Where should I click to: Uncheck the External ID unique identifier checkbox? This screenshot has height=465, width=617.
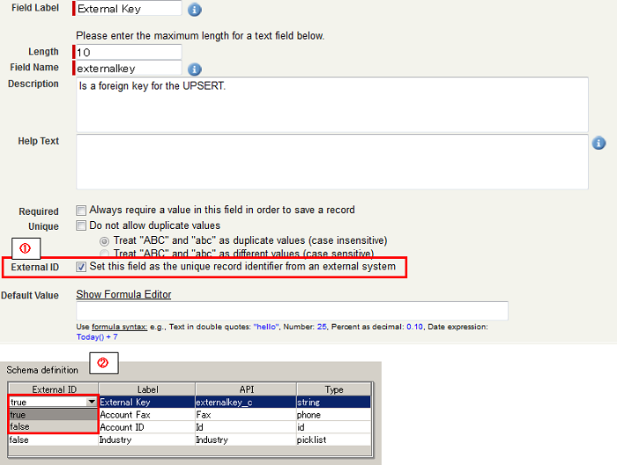click(x=81, y=266)
